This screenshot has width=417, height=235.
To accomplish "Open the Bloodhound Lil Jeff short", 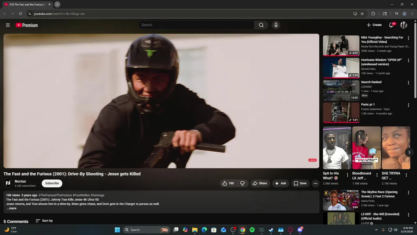I will click(367, 148).
